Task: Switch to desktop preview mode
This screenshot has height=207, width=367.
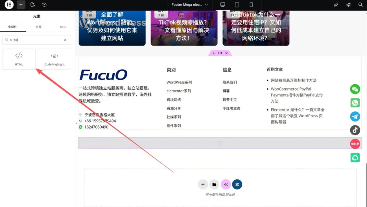Action: pyautogui.click(x=222, y=5)
